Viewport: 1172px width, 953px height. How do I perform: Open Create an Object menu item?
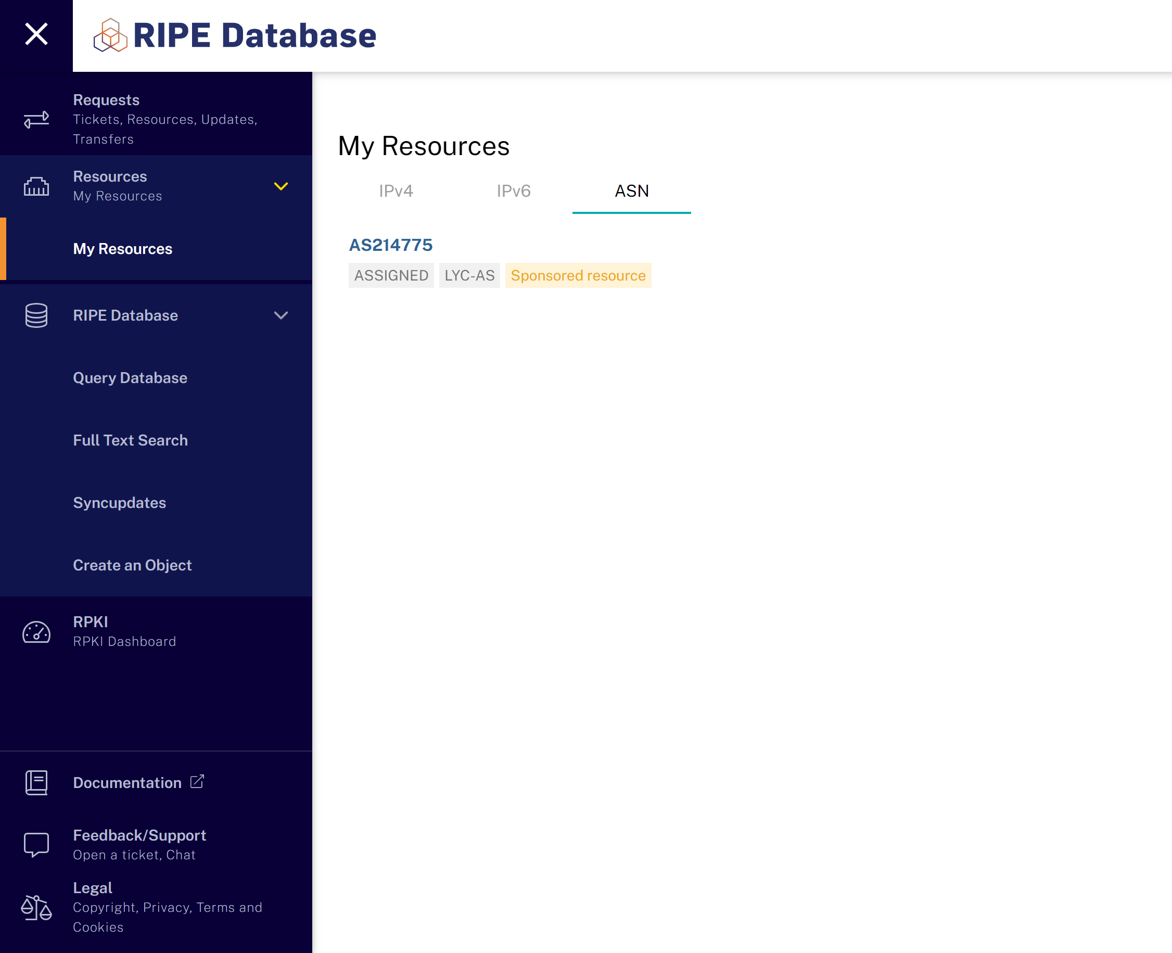tap(132, 564)
